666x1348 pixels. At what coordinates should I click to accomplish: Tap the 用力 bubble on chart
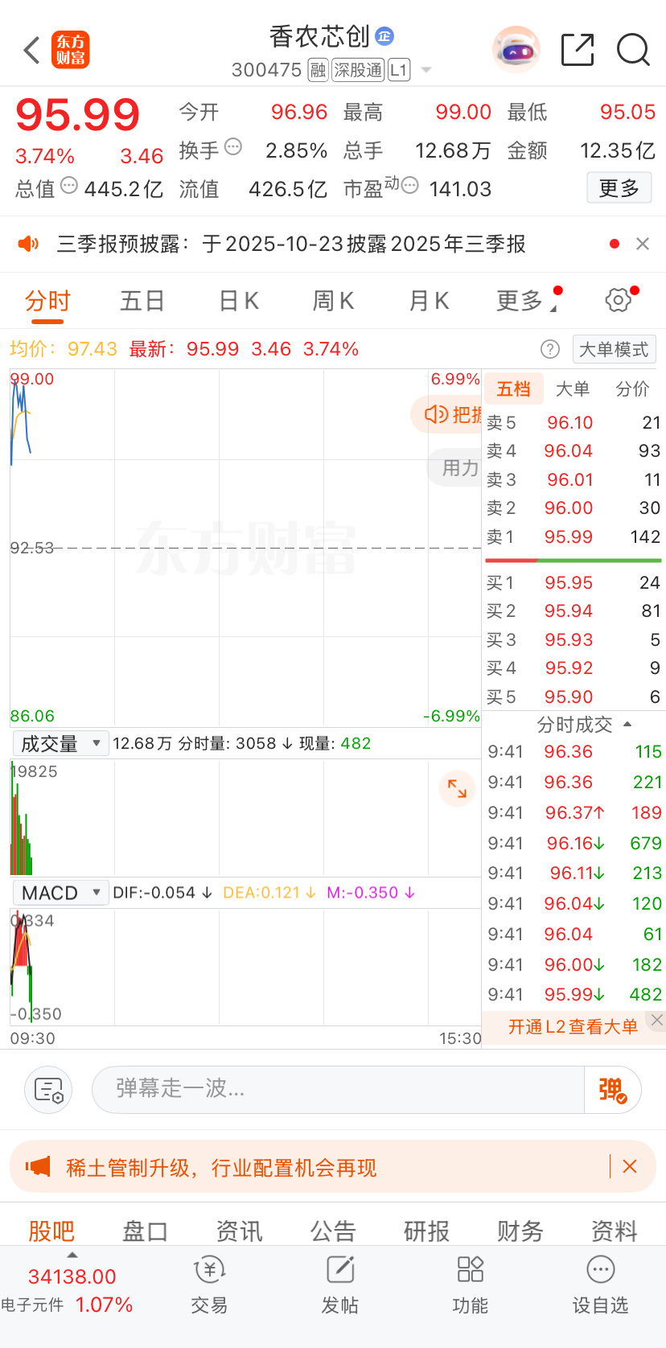click(x=454, y=467)
